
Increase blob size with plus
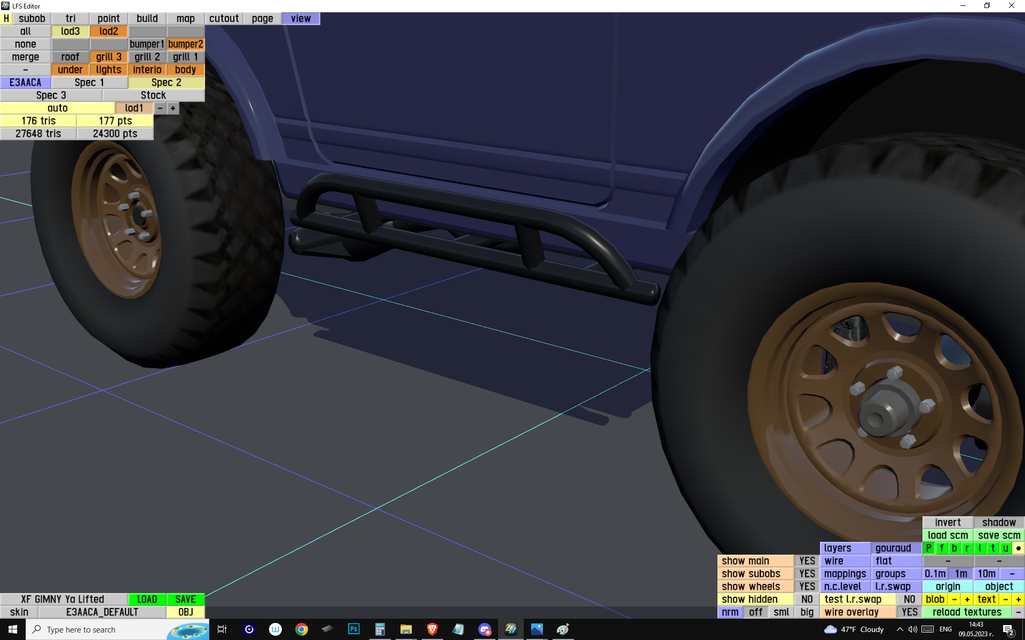pyautogui.click(x=967, y=599)
